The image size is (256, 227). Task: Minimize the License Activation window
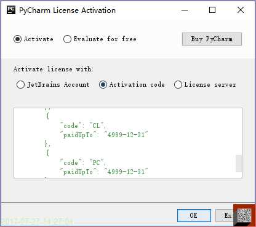pyautogui.click(x=185, y=10)
